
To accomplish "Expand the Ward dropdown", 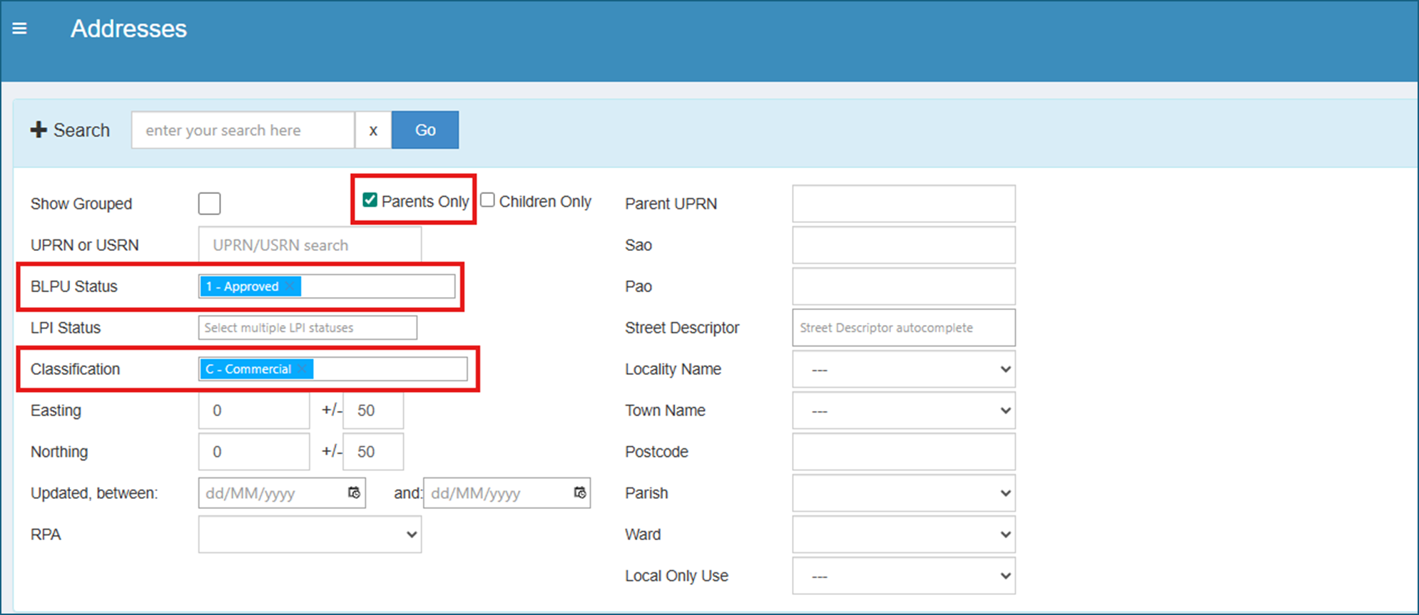I will [904, 534].
